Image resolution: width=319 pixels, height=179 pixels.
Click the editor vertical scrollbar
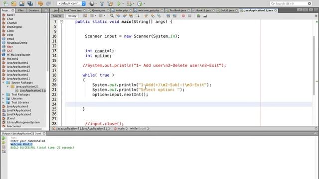[315, 66]
